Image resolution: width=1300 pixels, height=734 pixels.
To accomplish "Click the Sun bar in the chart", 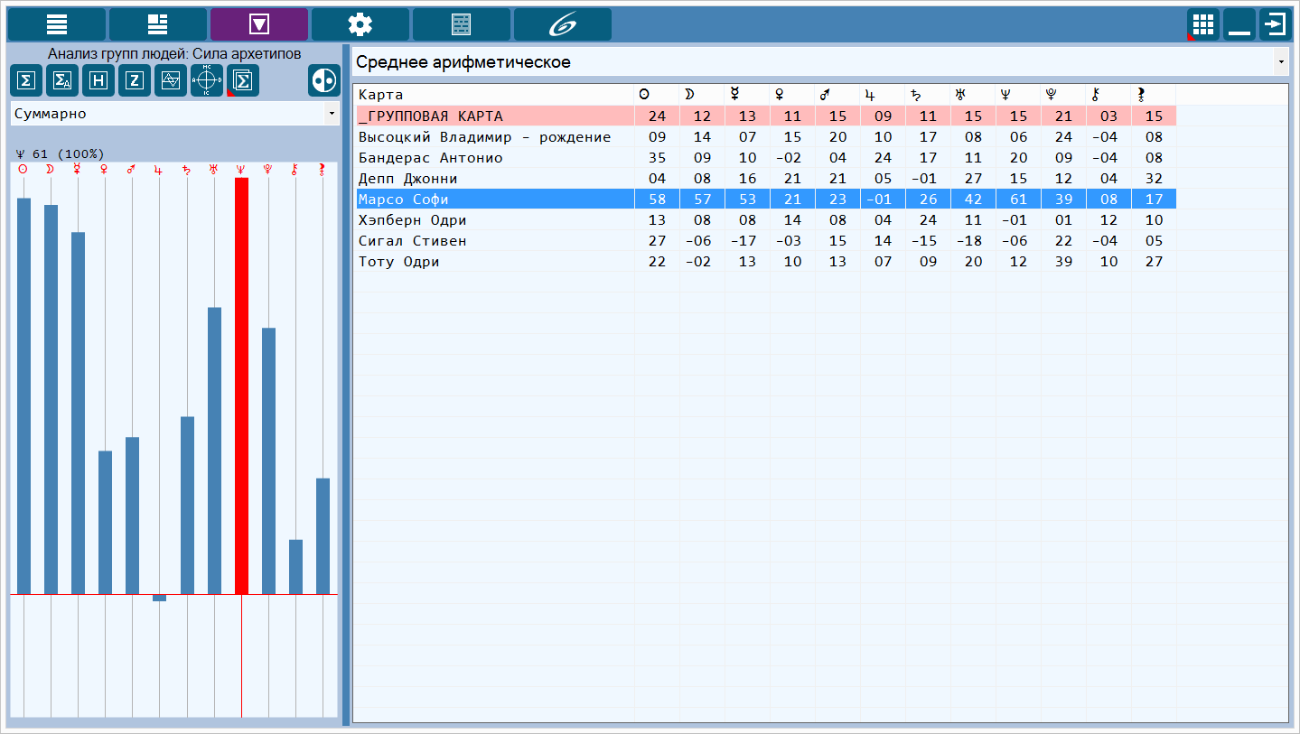I will (x=23, y=395).
